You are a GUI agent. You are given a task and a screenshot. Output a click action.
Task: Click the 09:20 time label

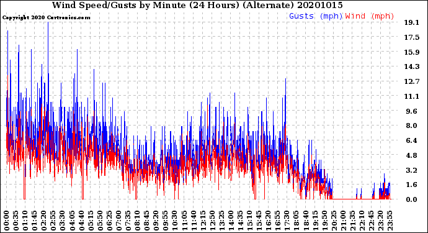click(x=156, y=221)
